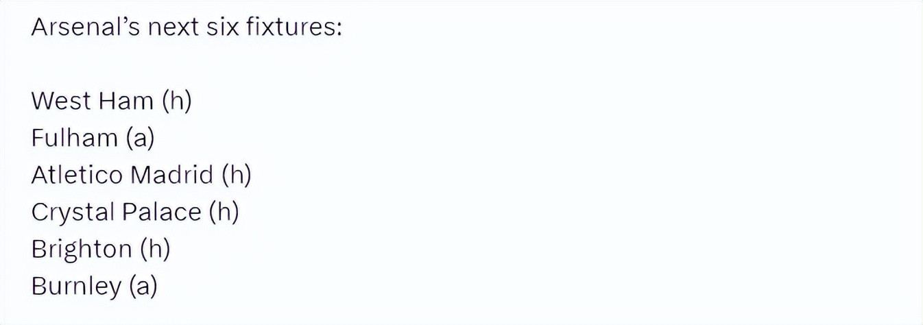
Task: Click the "(a)" marker beside Burnley
Action: click(143, 287)
